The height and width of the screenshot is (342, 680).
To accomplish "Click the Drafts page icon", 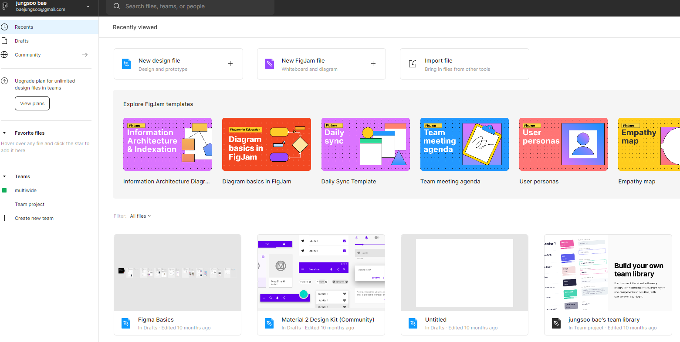I will click(4, 41).
